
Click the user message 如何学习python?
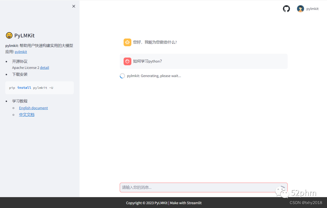pos(147,61)
